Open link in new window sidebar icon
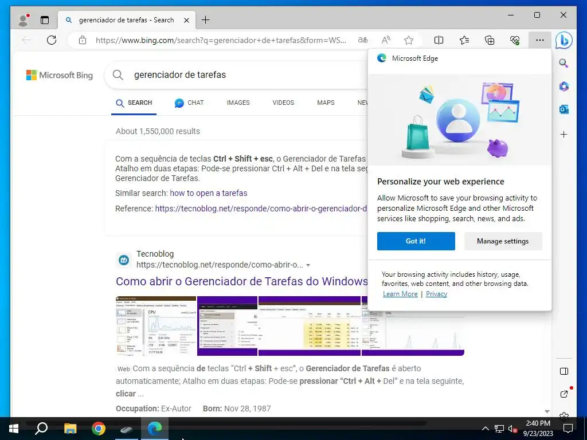Image resolution: width=587 pixels, height=440 pixels. click(x=564, y=394)
